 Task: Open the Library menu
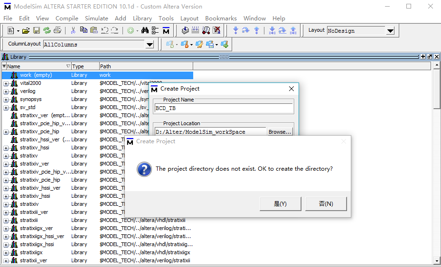pyautogui.click(x=142, y=18)
